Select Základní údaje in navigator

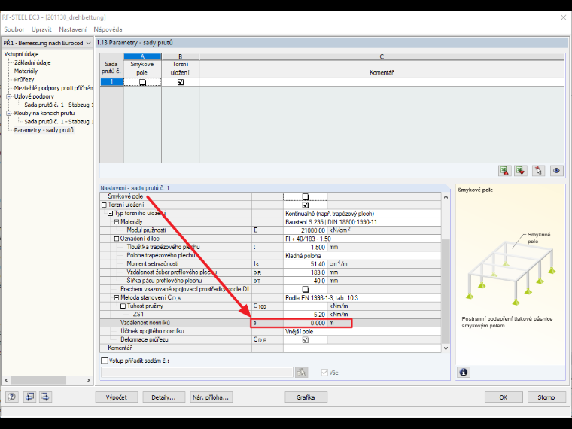point(32,62)
